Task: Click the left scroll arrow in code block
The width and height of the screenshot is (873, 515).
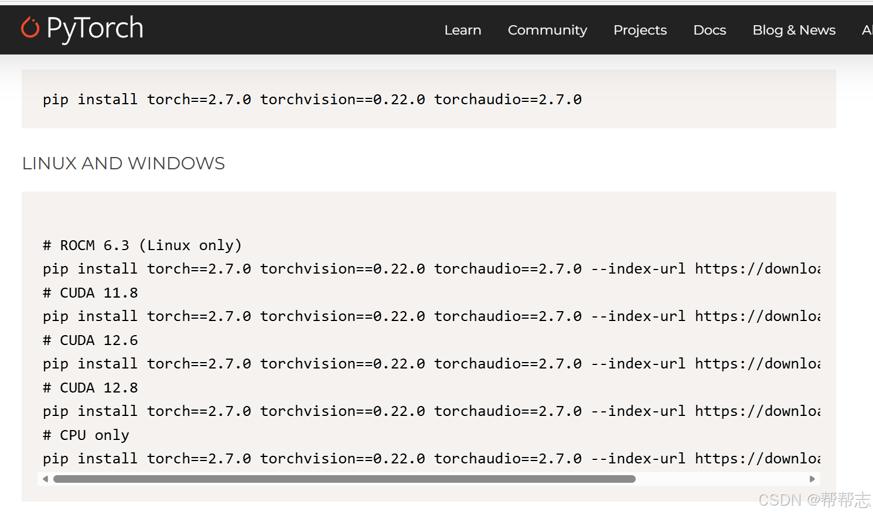Action: [x=45, y=479]
